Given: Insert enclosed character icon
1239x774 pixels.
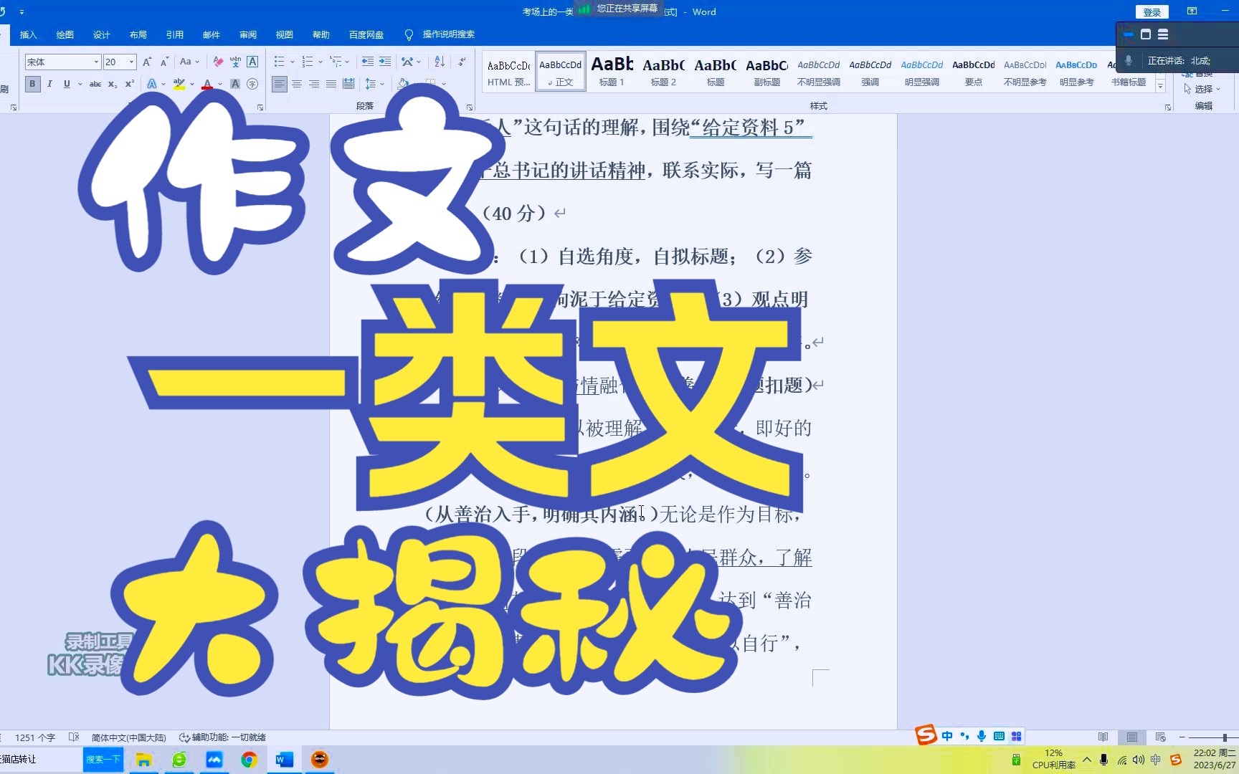Looking at the screenshot, I should (x=252, y=84).
